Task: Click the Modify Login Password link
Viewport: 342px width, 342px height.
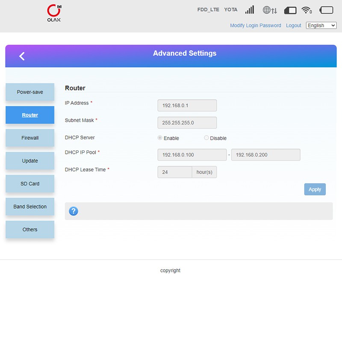Action: click(255, 26)
